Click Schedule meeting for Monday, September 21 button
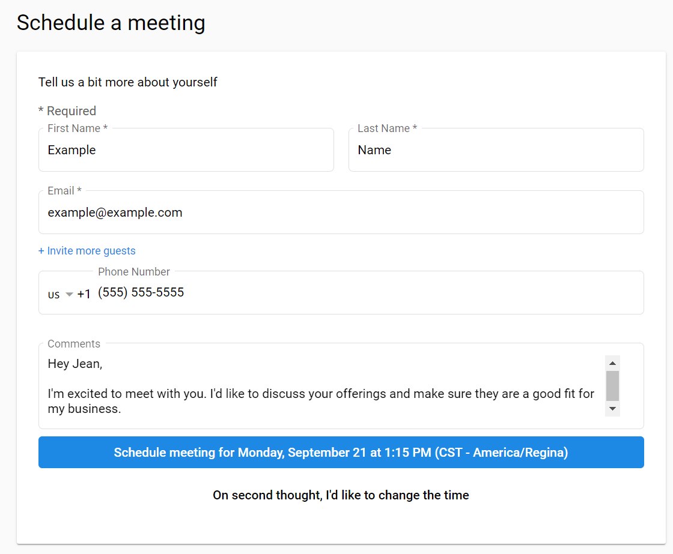 [341, 453]
